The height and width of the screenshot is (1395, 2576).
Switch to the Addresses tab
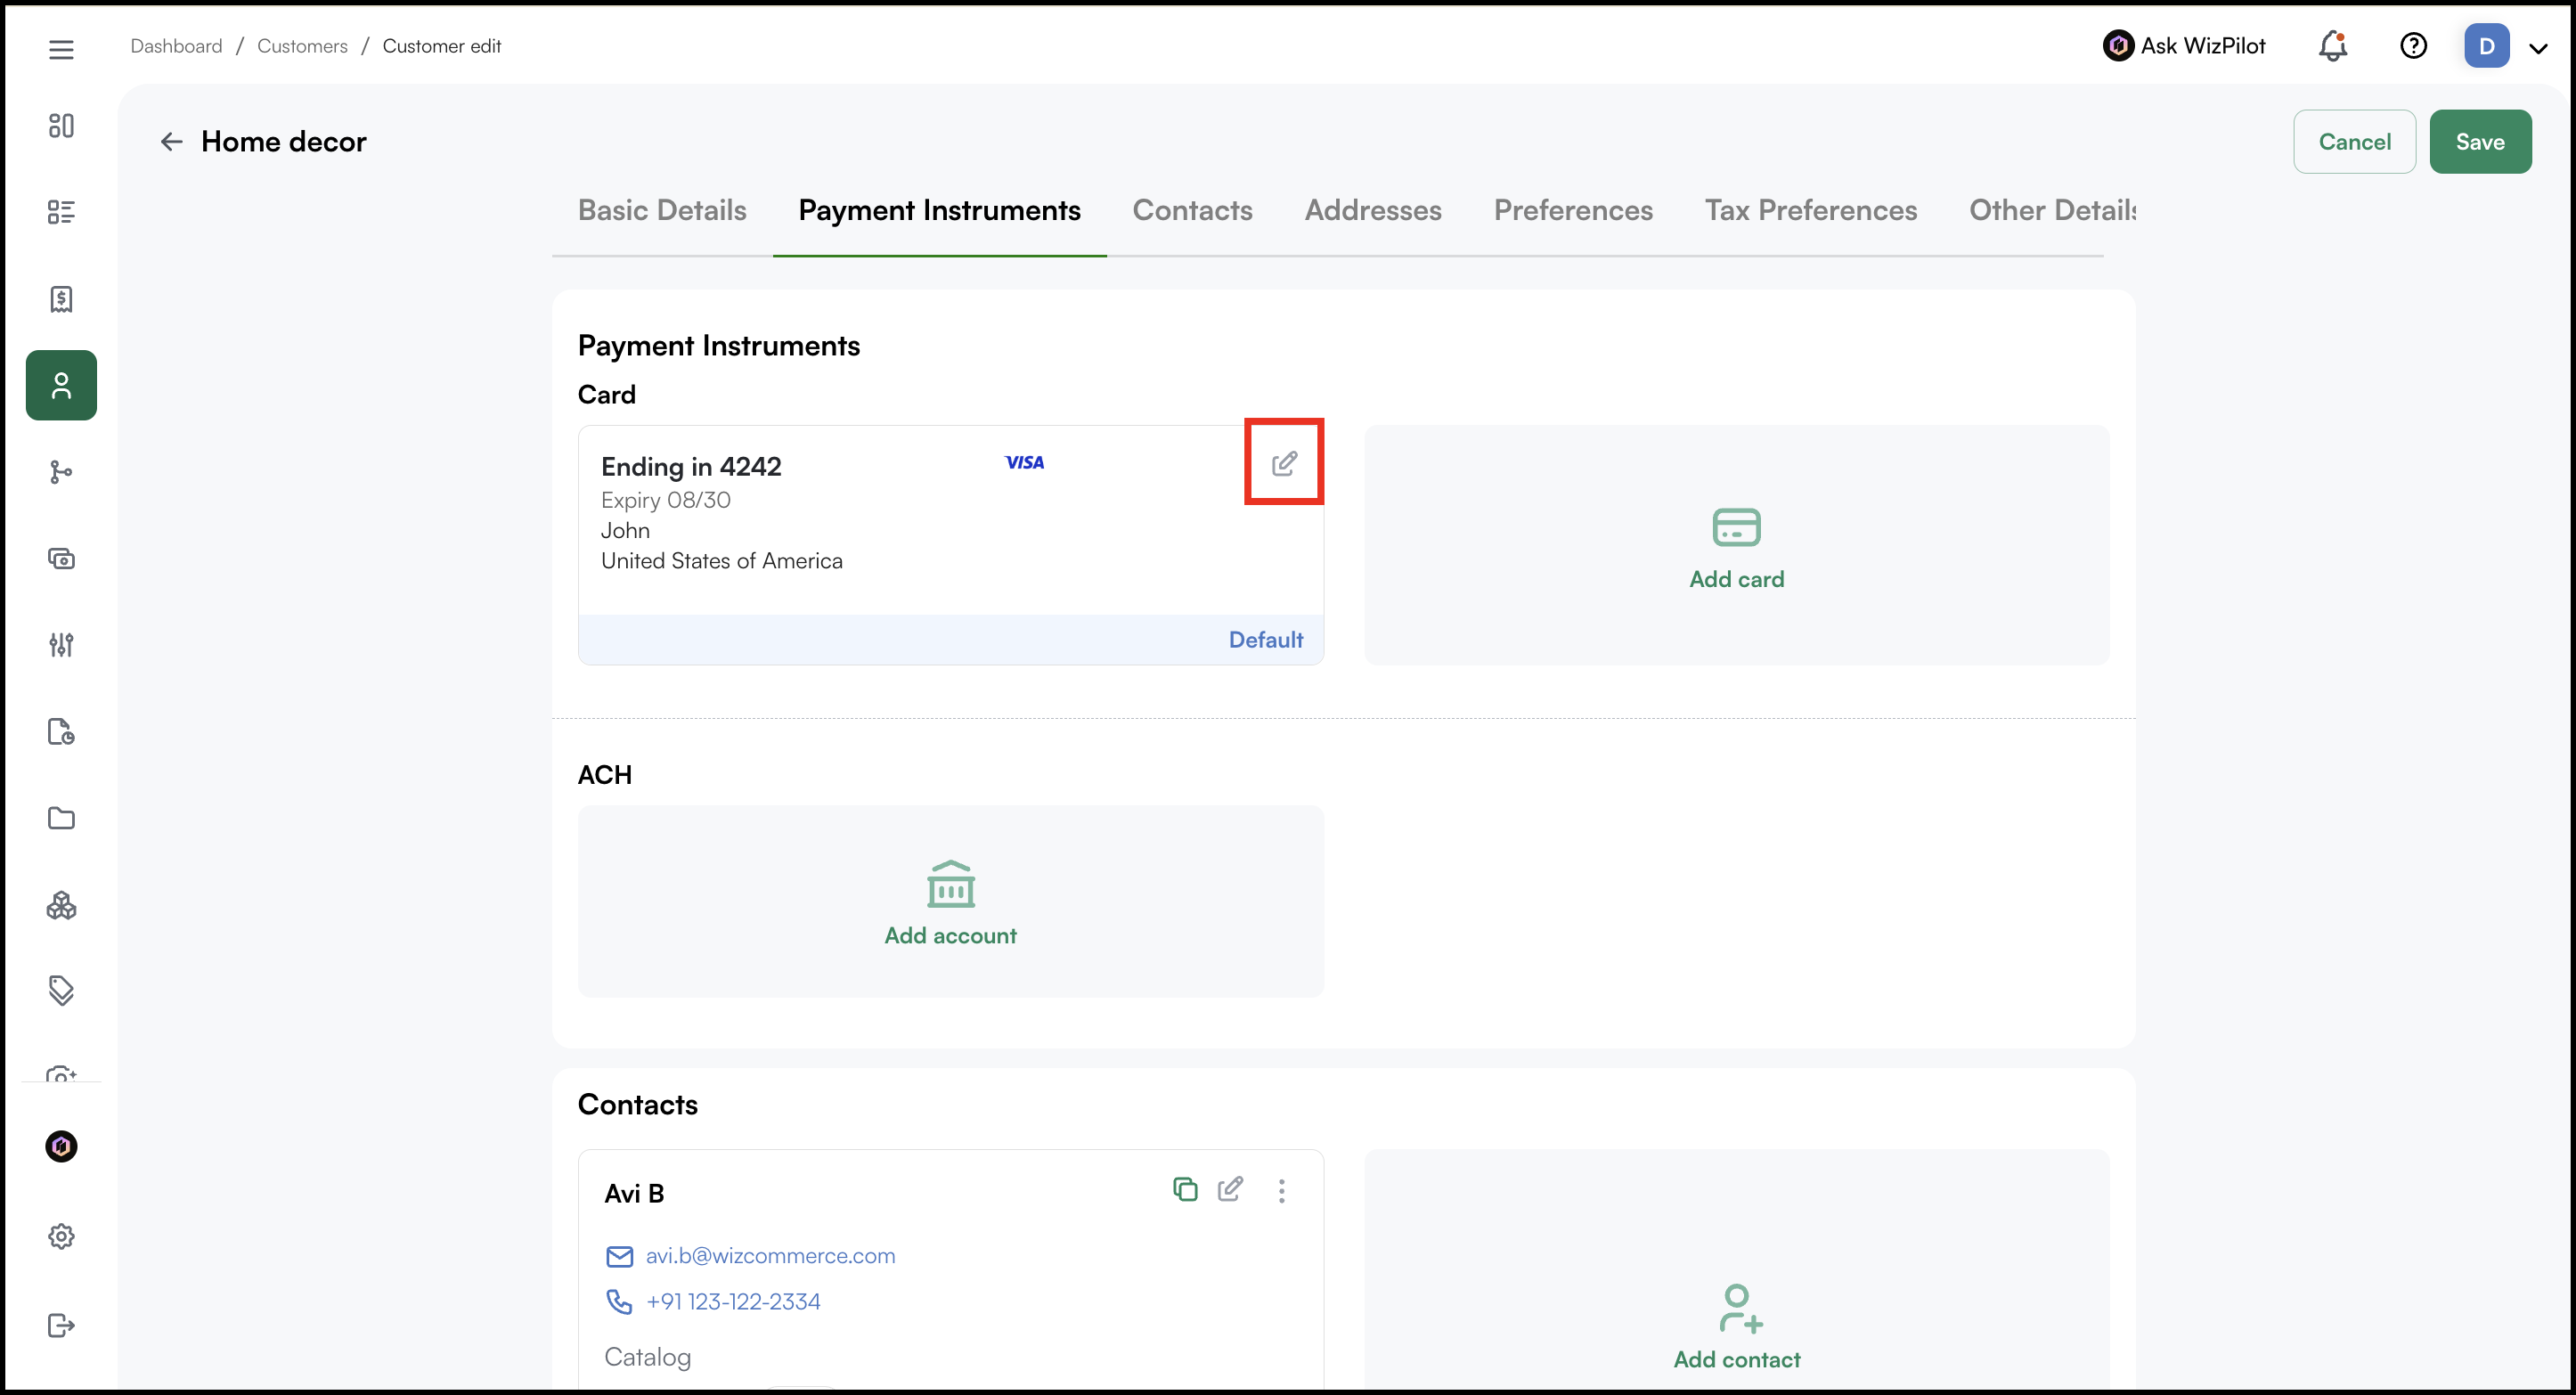click(x=1373, y=210)
